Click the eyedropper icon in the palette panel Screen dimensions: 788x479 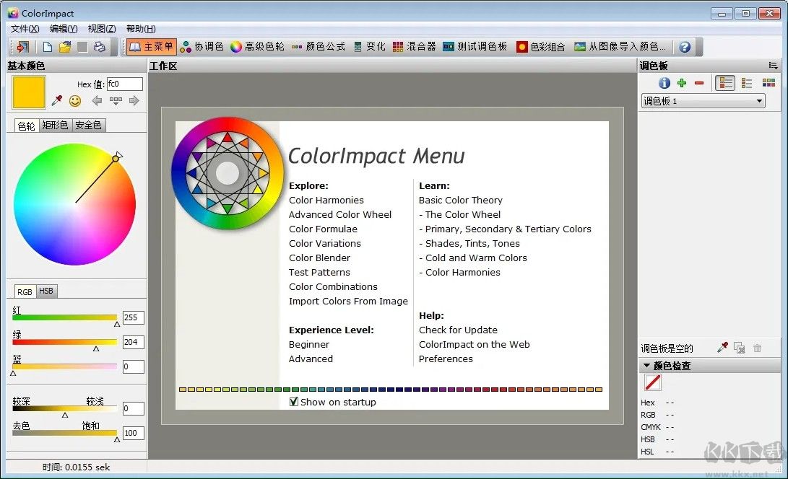722,347
